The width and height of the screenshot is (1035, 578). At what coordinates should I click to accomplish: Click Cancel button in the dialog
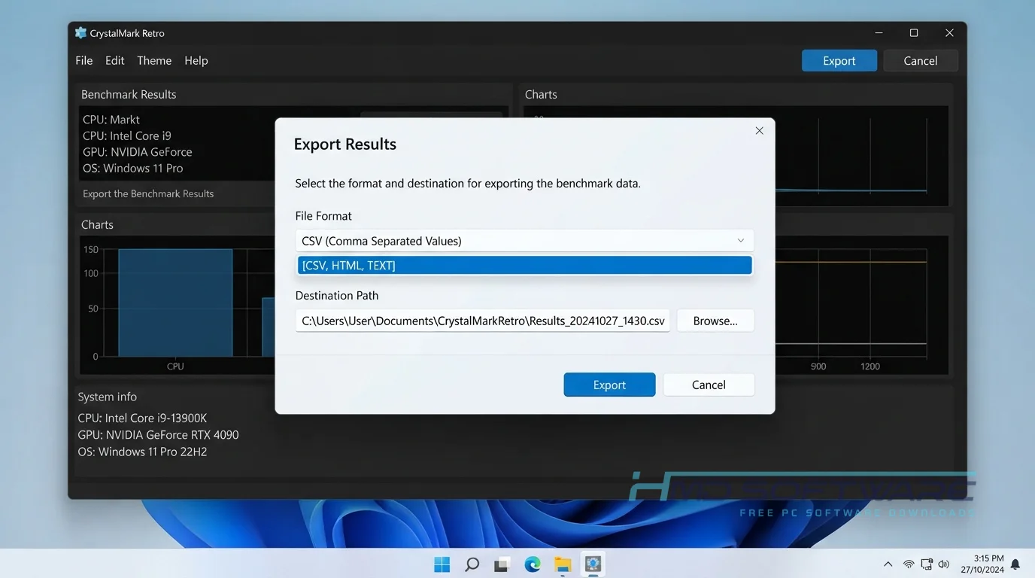point(709,385)
